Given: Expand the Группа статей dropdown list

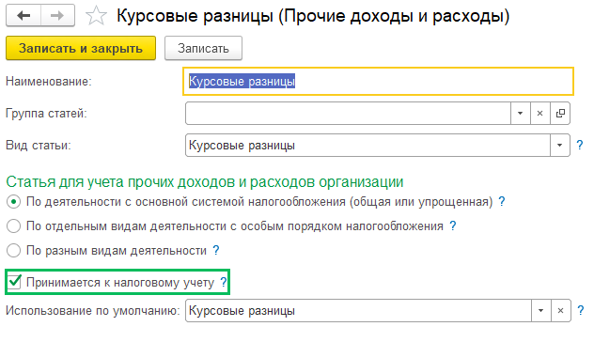Looking at the screenshot, I should (x=520, y=114).
